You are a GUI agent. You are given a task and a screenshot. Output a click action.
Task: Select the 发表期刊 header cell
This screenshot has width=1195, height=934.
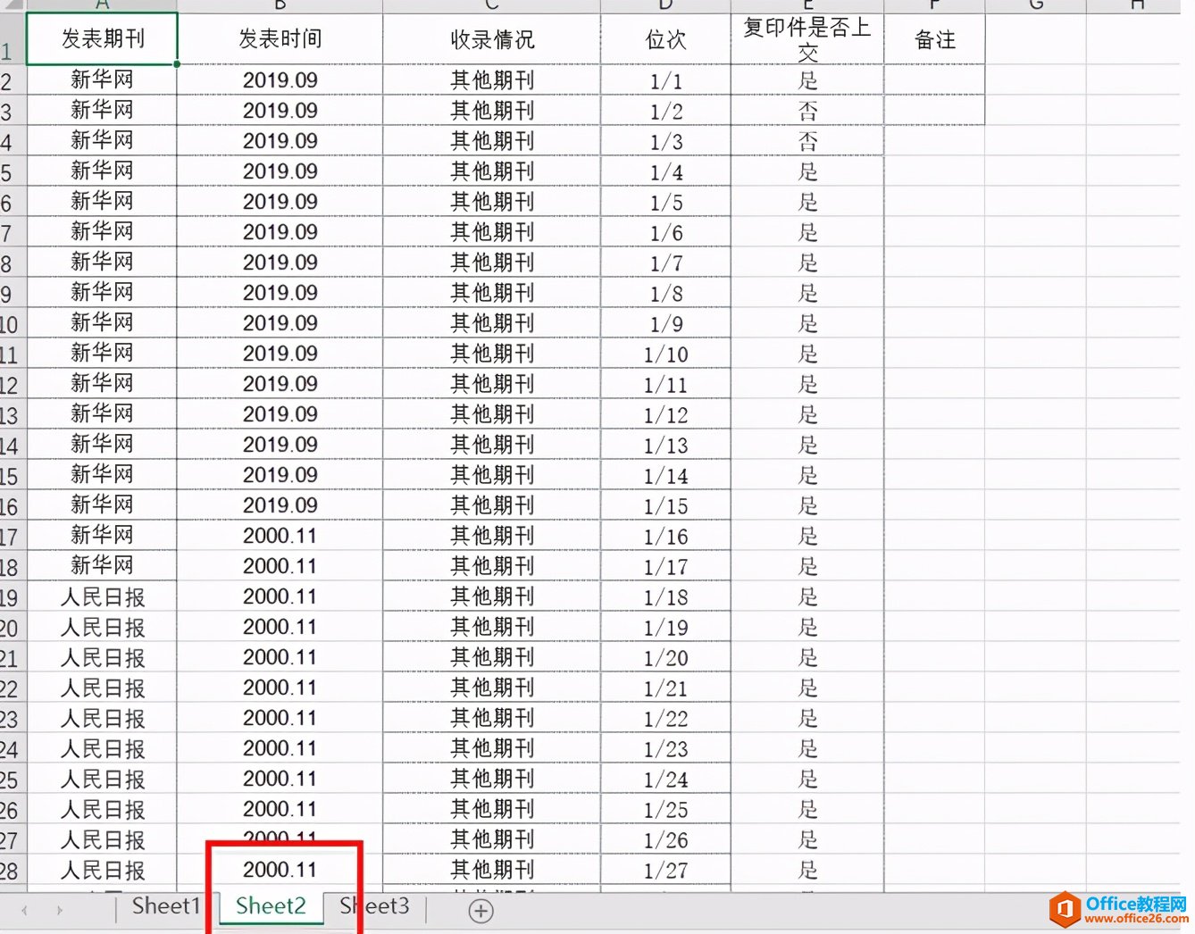point(102,39)
